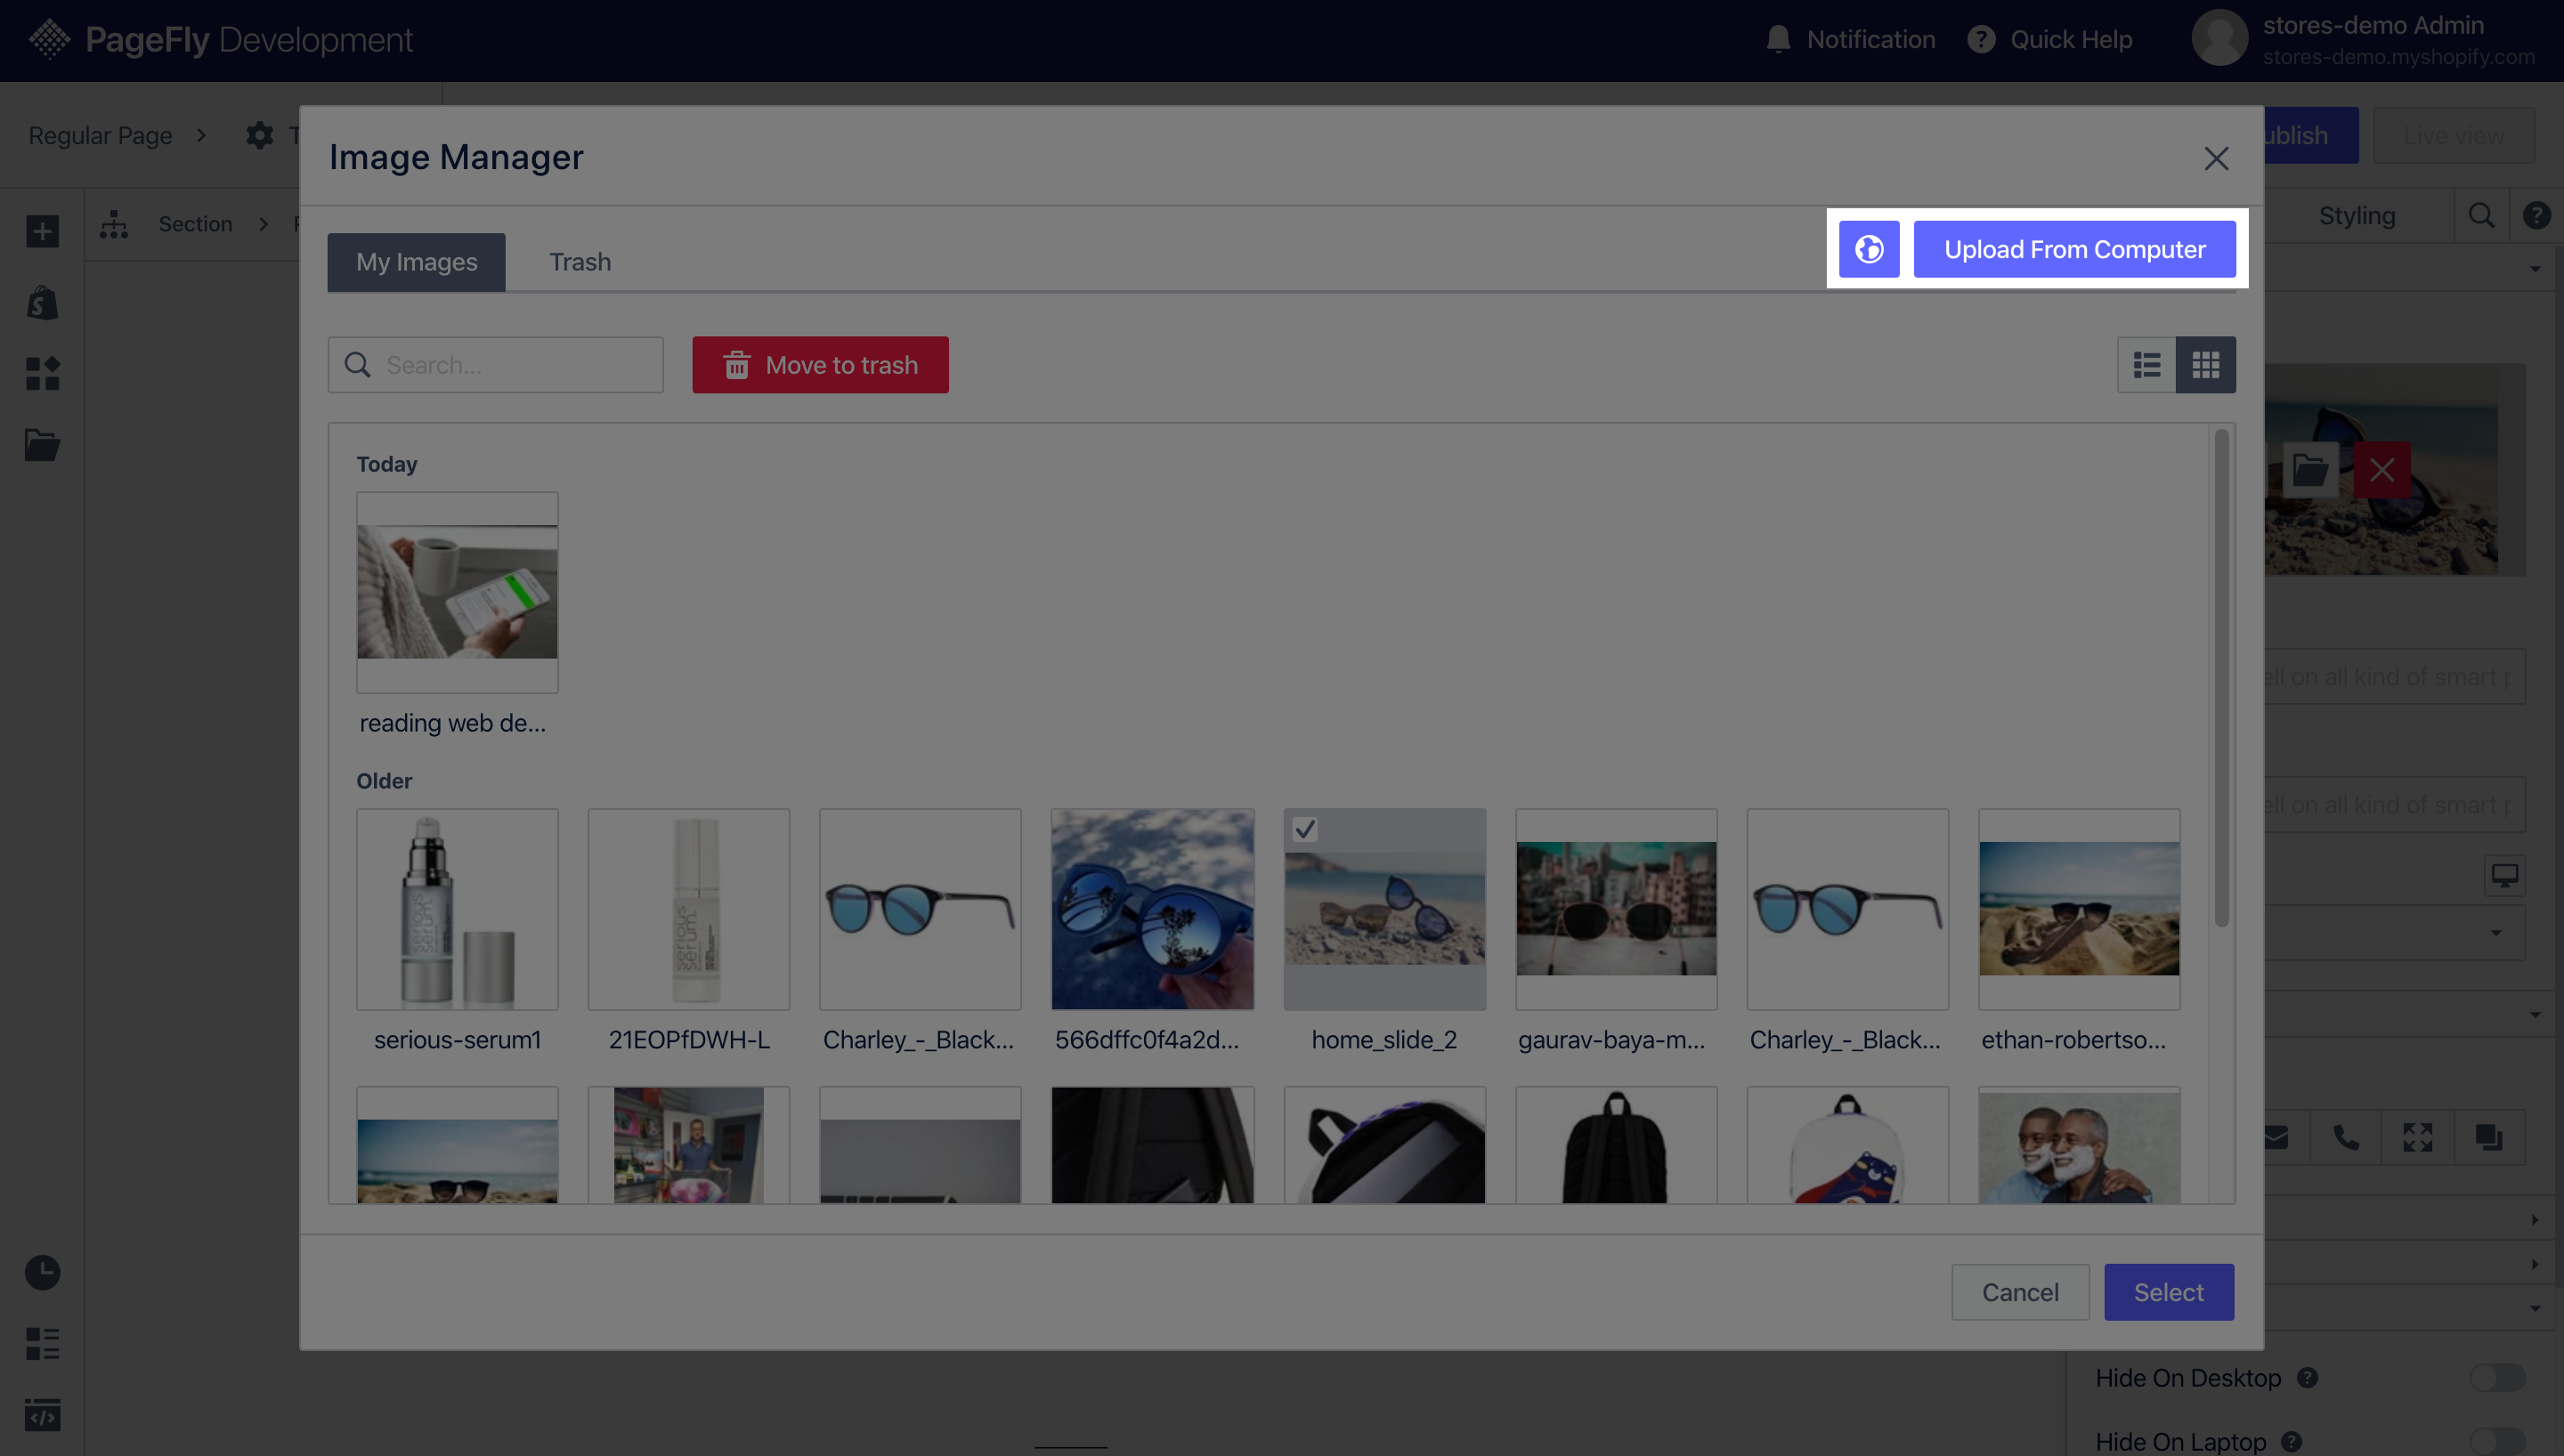The width and height of the screenshot is (2564, 1456).
Task: Confirm with the Select button
Action: point(2169,1292)
